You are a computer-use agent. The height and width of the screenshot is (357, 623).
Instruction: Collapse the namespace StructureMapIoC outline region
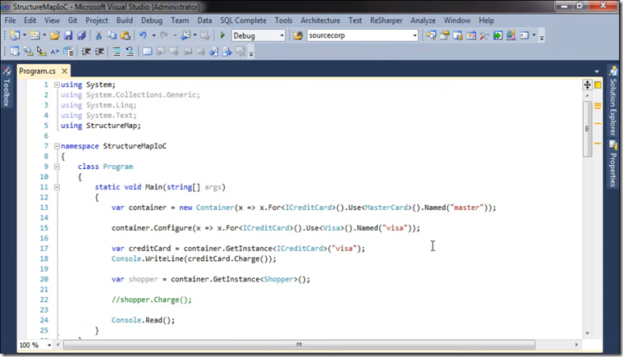tap(57, 146)
